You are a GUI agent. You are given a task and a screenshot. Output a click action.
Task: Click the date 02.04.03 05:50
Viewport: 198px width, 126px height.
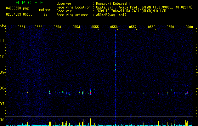[x=19, y=14]
